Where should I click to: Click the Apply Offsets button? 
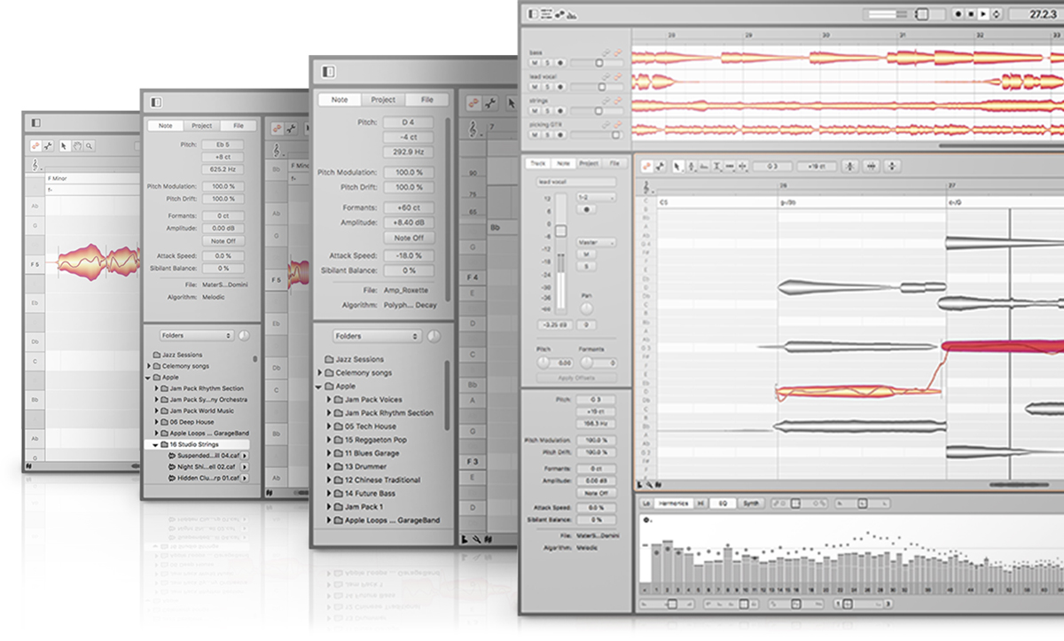[575, 378]
